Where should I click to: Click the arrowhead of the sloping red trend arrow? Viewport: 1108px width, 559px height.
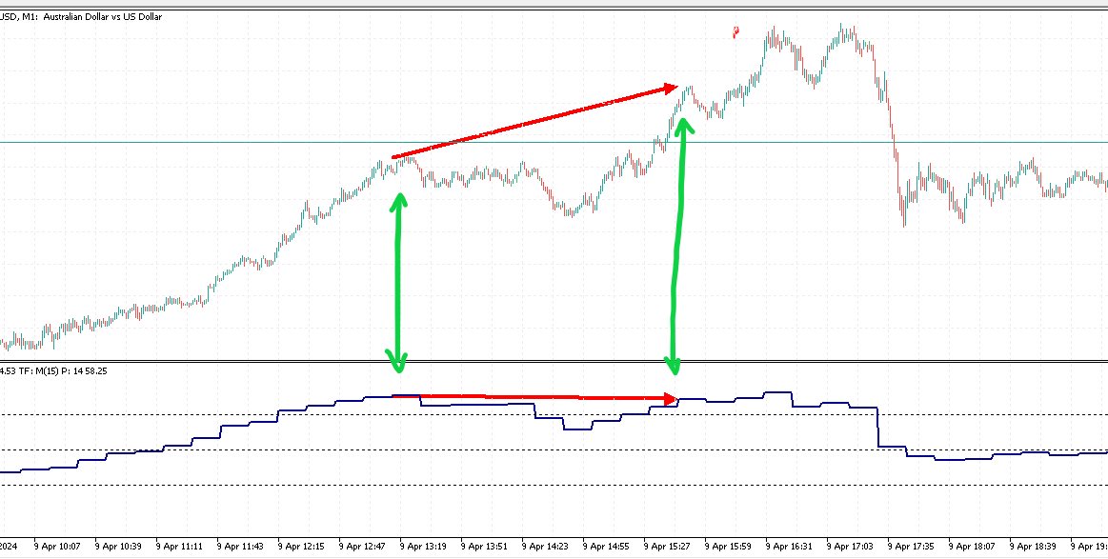click(x=670, y=89)
